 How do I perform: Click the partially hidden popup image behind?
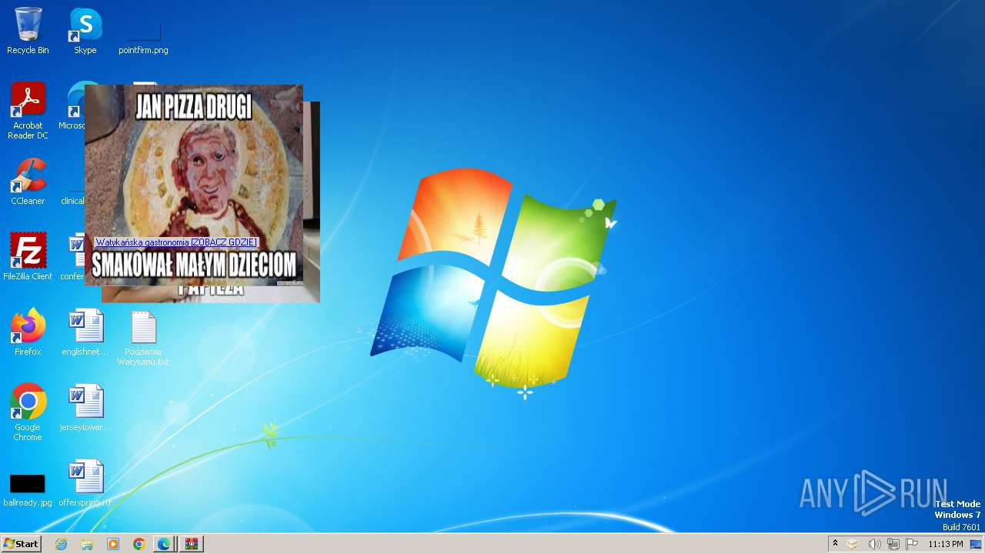tap(312, 202)
